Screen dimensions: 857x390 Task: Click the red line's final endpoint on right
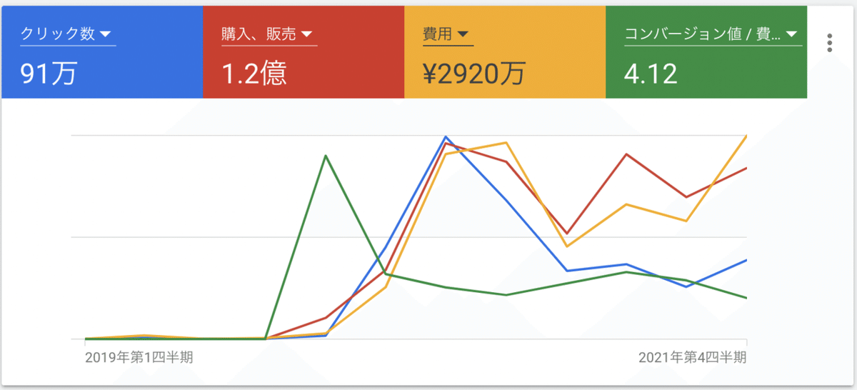point(746,169)
